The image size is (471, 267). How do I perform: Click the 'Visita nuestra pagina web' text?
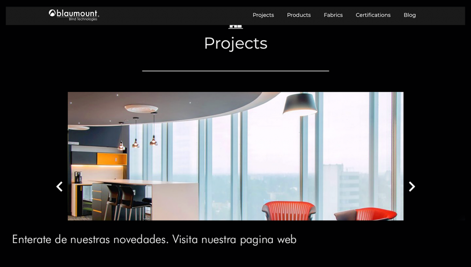234,240
